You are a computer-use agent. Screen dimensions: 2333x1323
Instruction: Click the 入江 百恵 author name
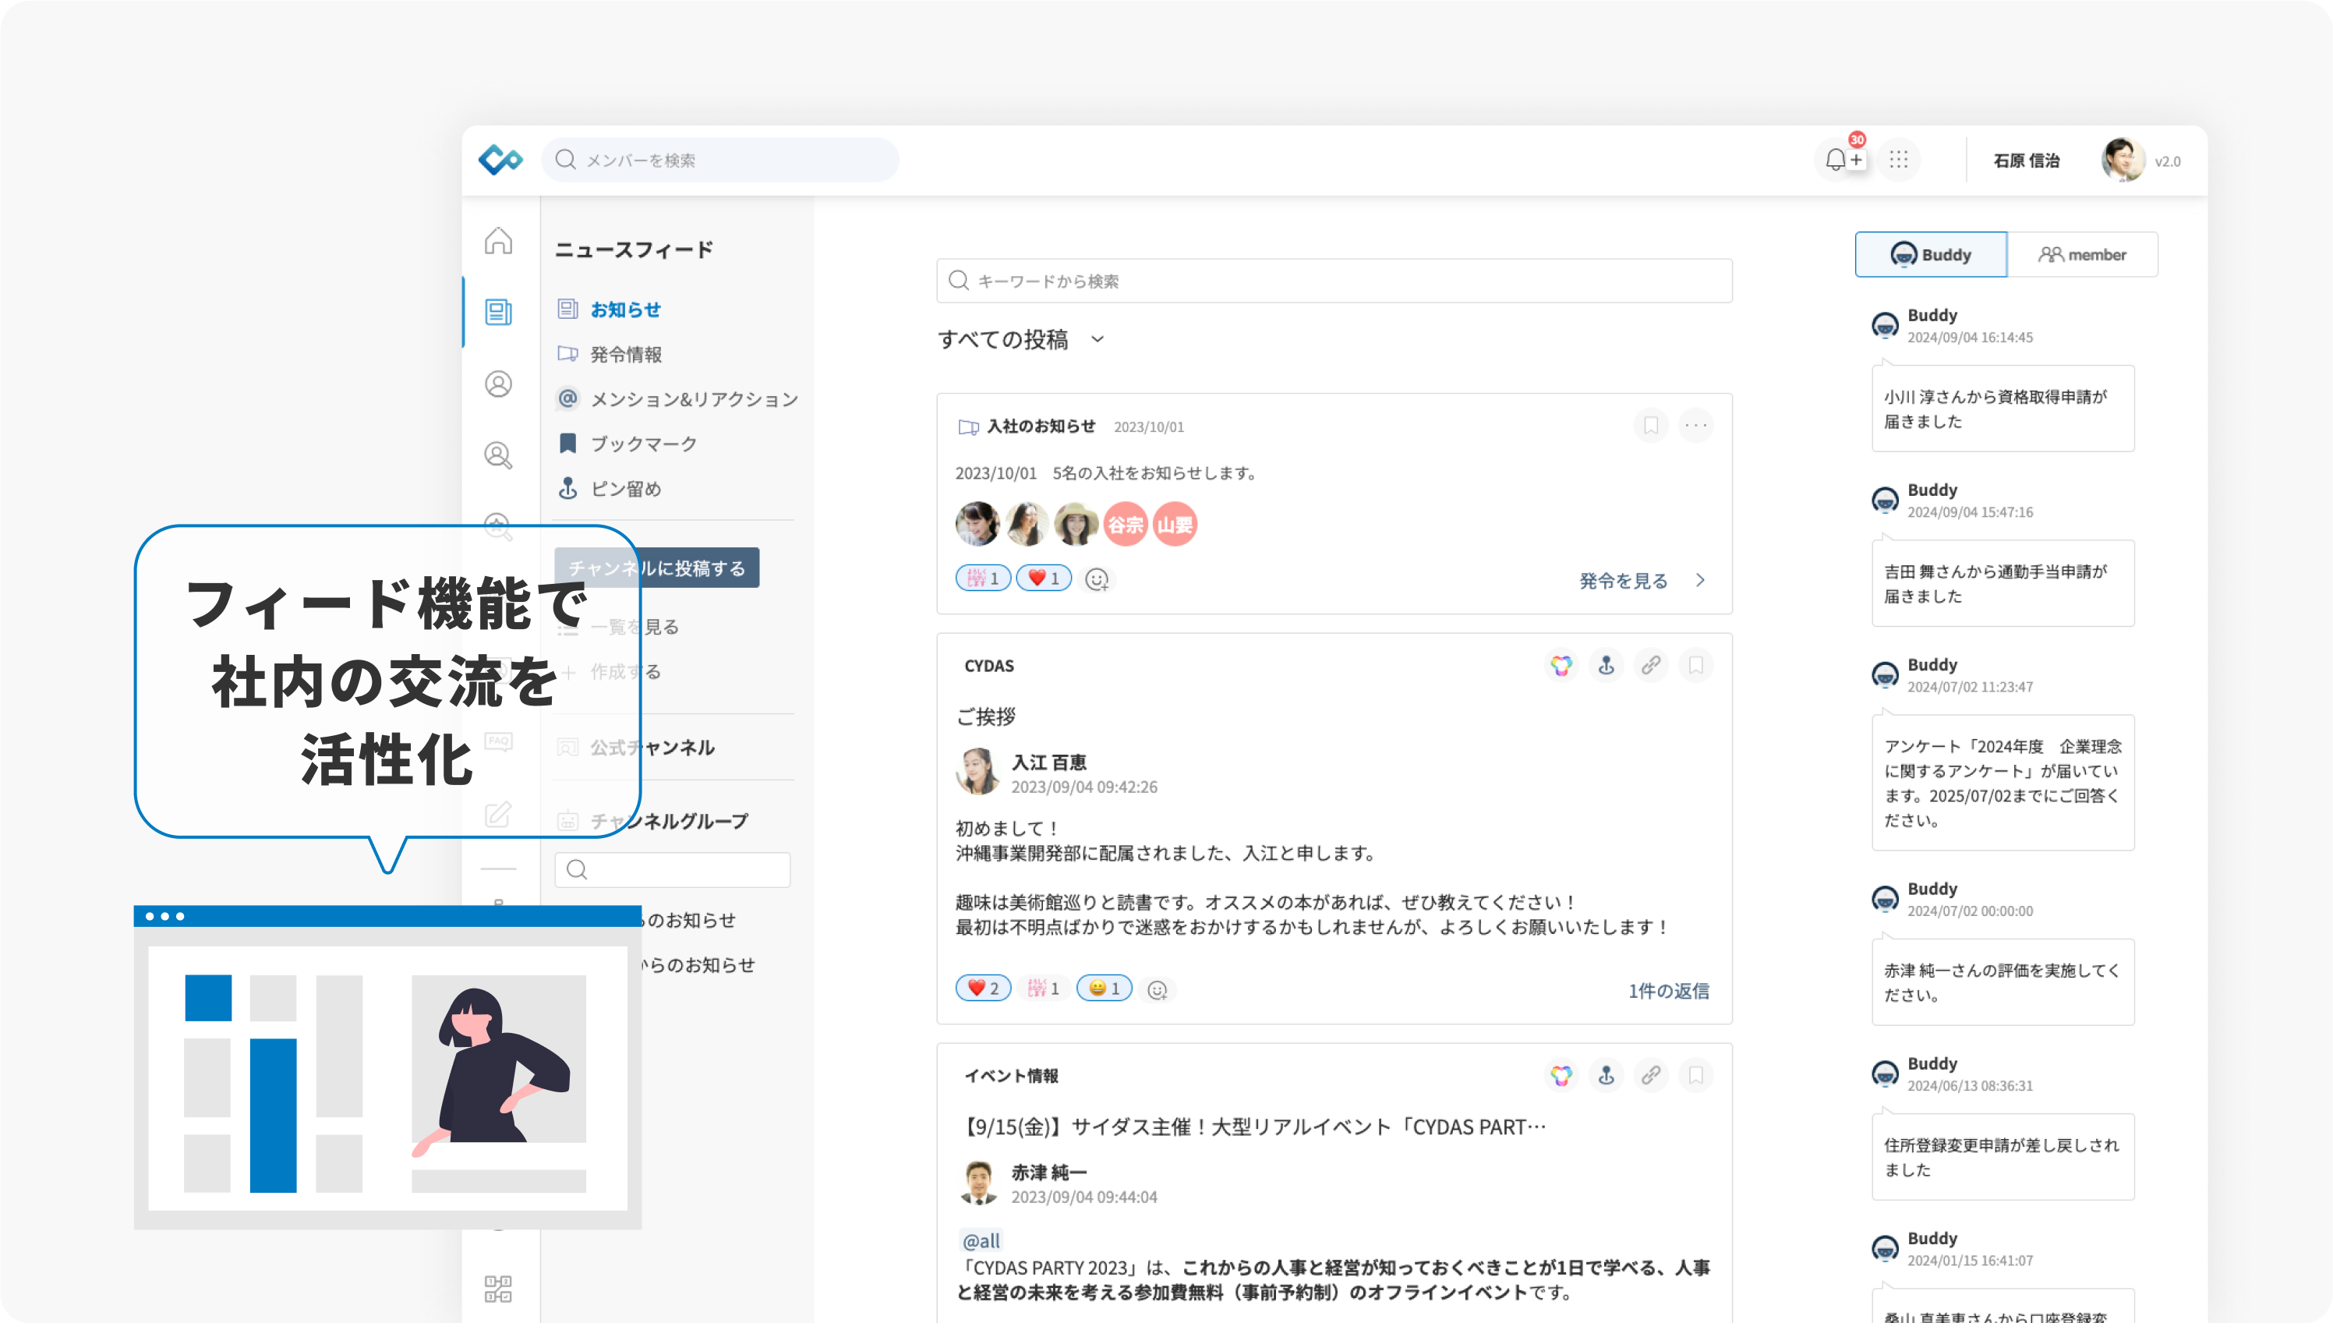tap(1048, 762)
